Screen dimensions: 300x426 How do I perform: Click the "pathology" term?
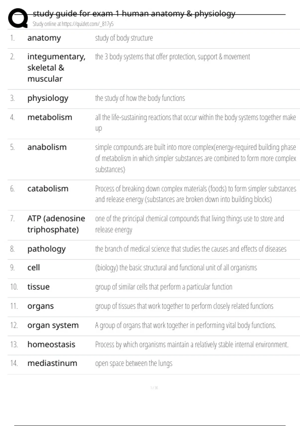46,249
